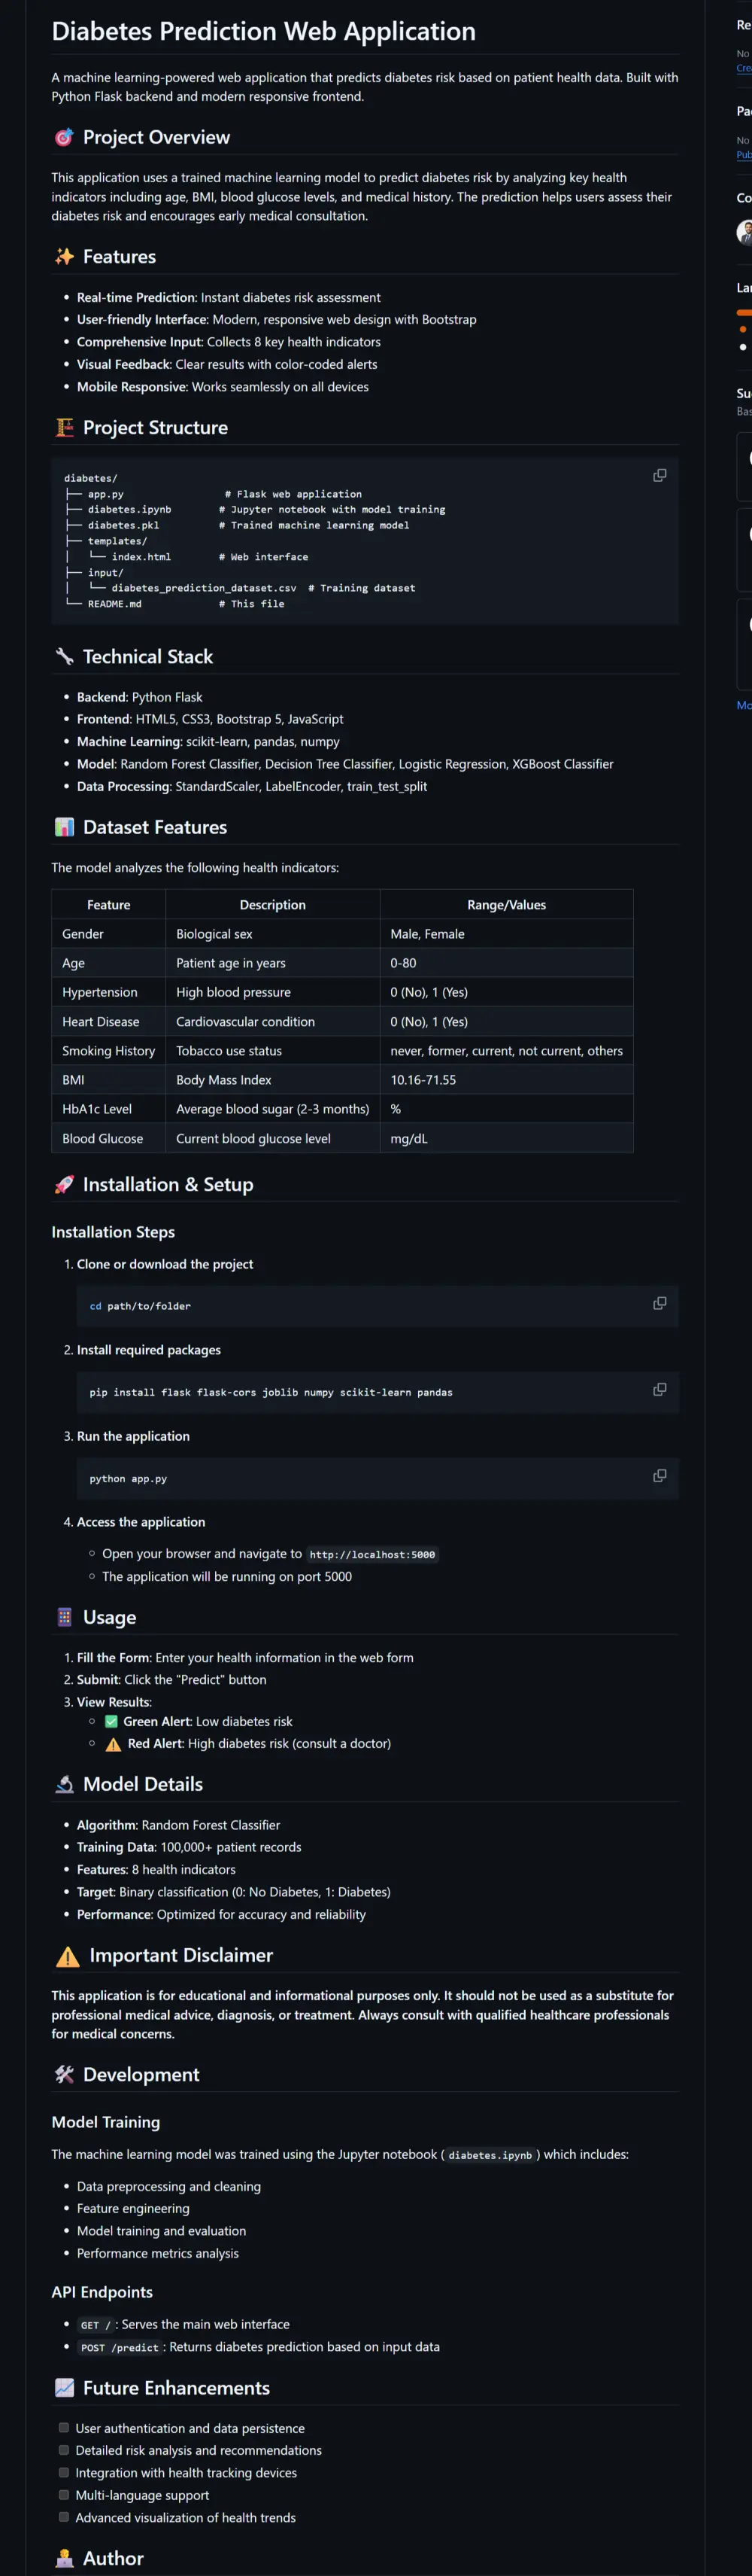The image size is (752, 2576).
Task: Check the User authentication and data persistence box
Action: pyautogui.click(x=64, y=2427)
